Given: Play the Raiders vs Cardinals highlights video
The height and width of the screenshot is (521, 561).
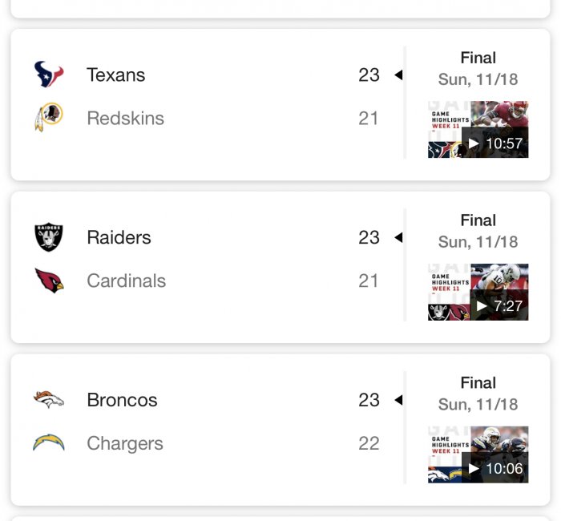Looking at the screenshot, I should pyautogui.click(x=478, y=293).
